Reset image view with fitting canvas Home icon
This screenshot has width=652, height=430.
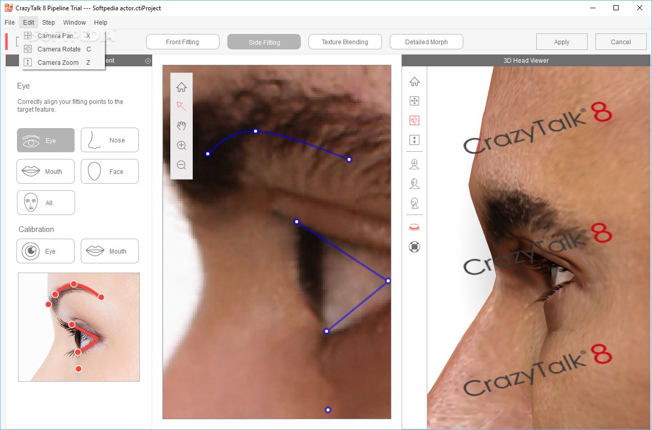pos(182,87)
